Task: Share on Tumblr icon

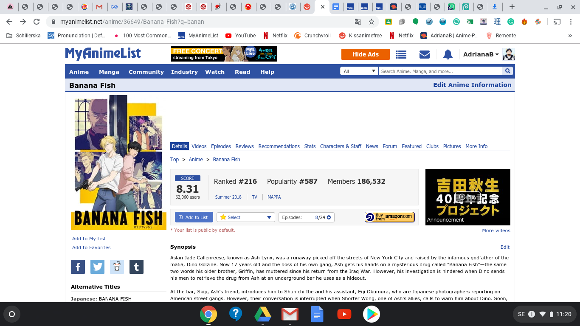Action: [x=136, y=267]
